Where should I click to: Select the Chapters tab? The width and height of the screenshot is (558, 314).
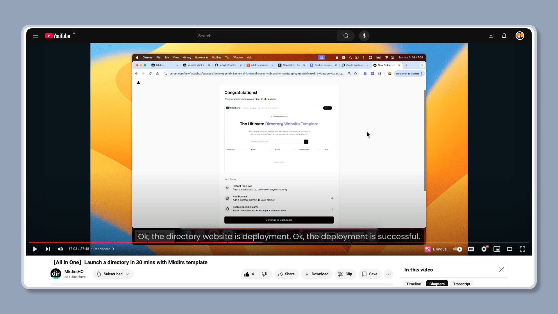[437, 284]
